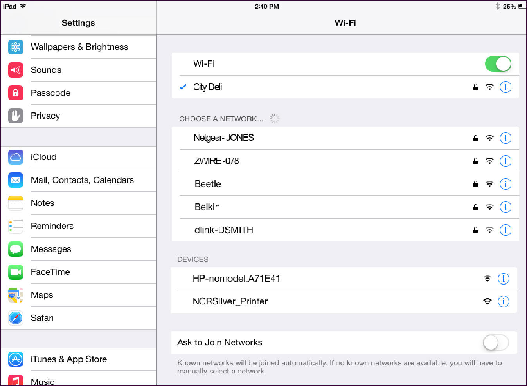Tap the Maps app icon

coord(15,295)
